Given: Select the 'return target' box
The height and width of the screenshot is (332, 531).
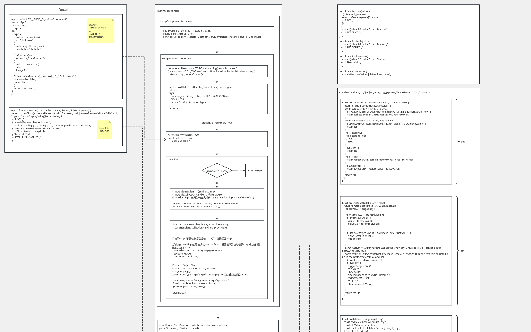Looking at the screenshot, I should click(254, 170).
